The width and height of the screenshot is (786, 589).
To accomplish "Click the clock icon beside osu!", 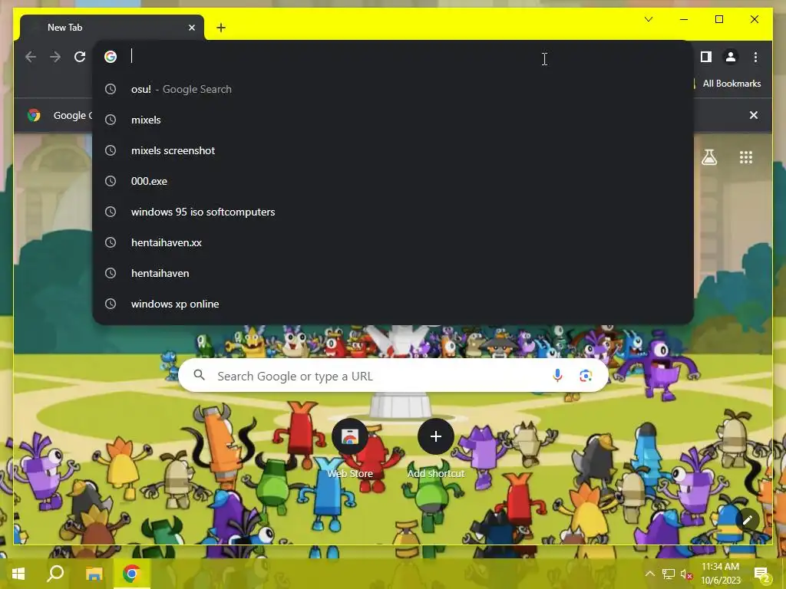I will click(x=111, y=89).
